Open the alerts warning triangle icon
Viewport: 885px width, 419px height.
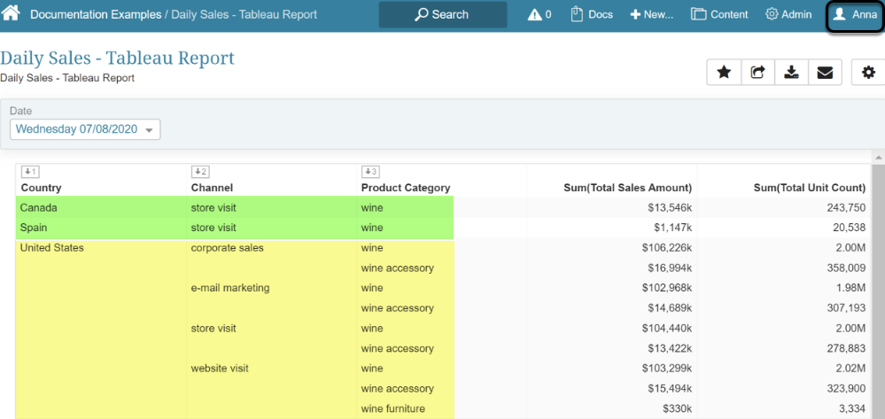point(539,15)
